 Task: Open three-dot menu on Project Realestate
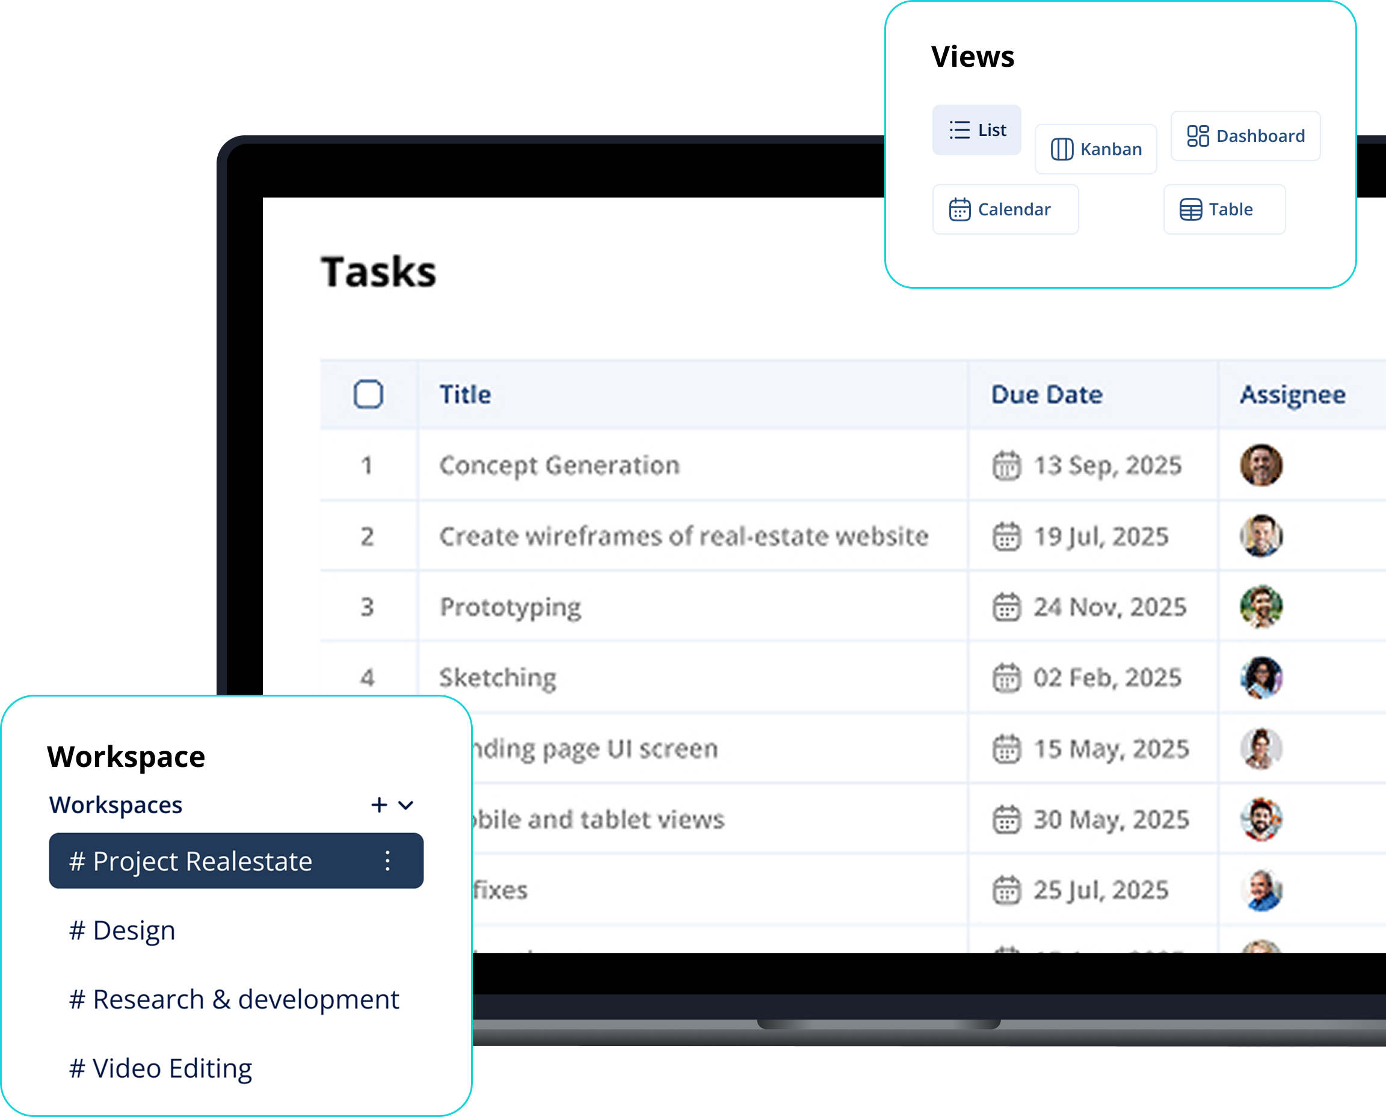tap(387, 861)
